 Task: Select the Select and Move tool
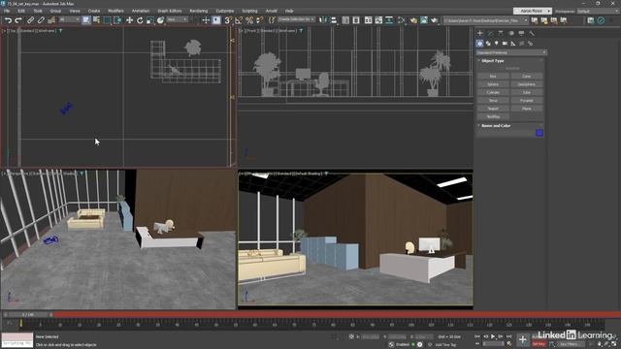click(x=129, y=19)
